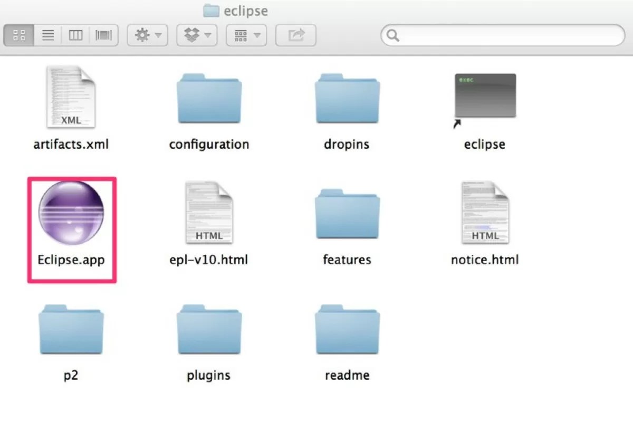Click the "features" folder name

coord(347,260)
